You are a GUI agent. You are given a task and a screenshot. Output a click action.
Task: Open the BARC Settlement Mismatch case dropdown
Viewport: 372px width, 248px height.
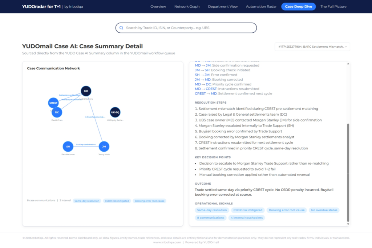(x=312, y=47)
